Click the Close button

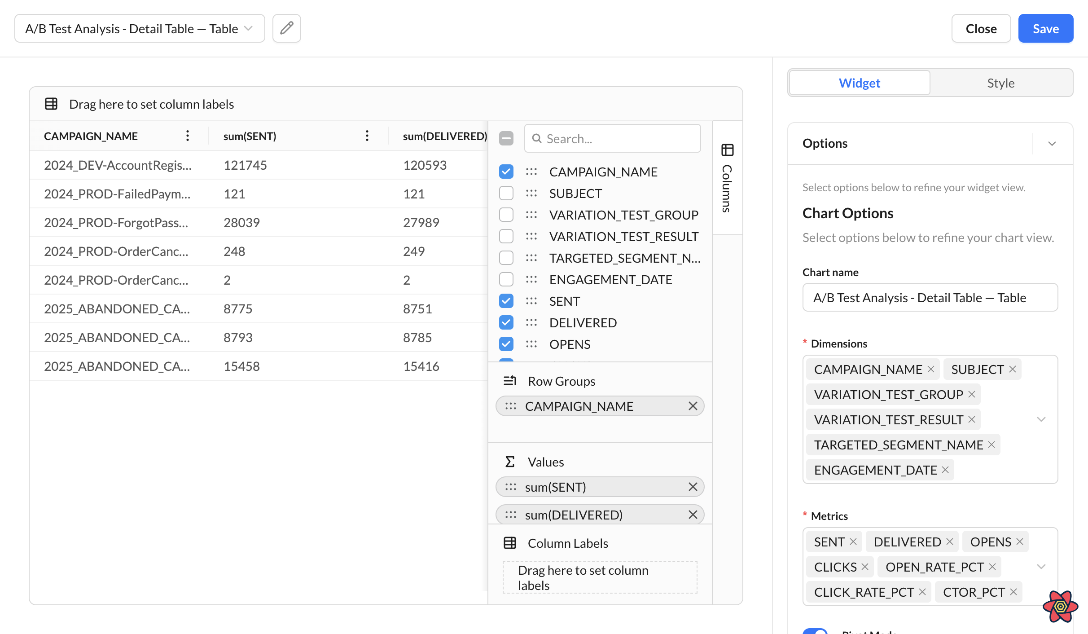[x=981, y=28]
